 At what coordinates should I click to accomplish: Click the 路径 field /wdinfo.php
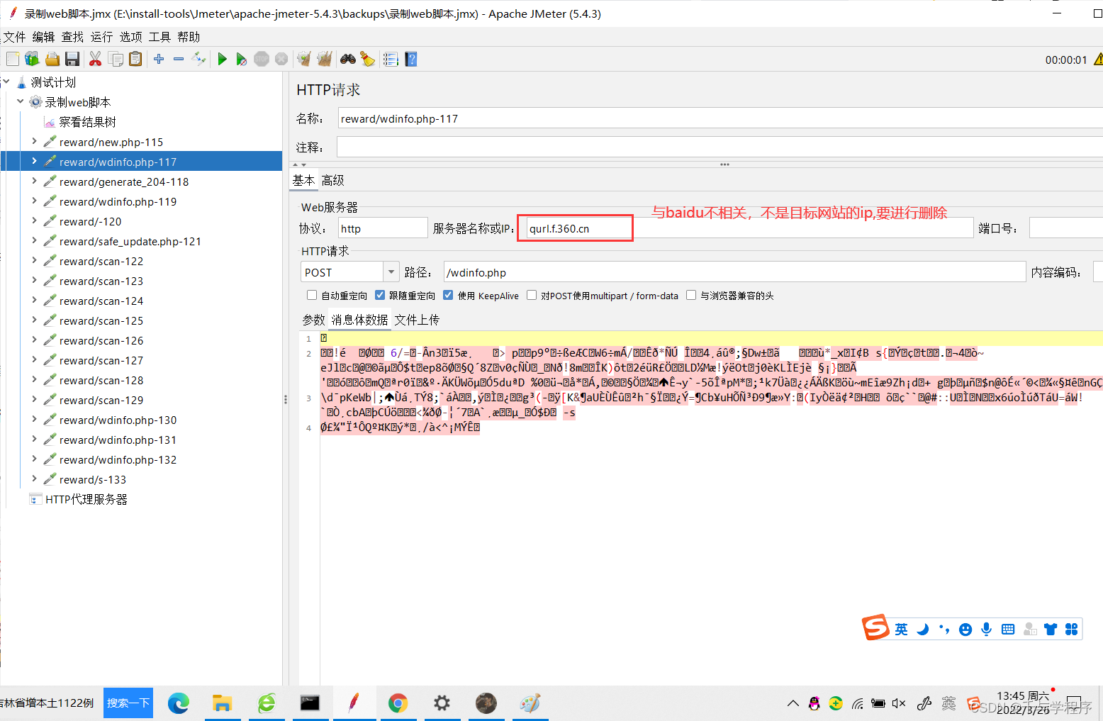[734, 272]
